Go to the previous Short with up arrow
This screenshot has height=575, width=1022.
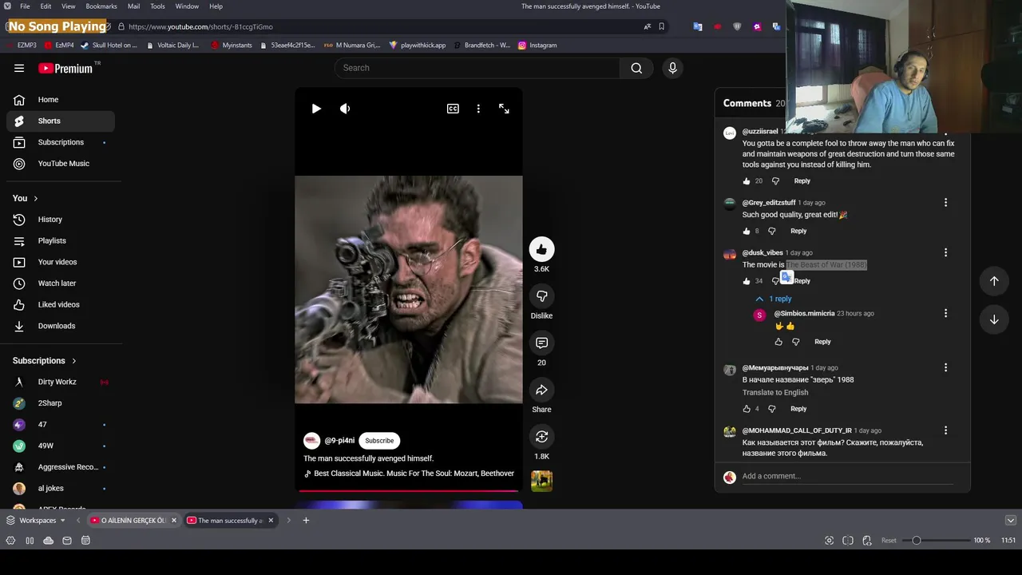click(x=994, y=281)
